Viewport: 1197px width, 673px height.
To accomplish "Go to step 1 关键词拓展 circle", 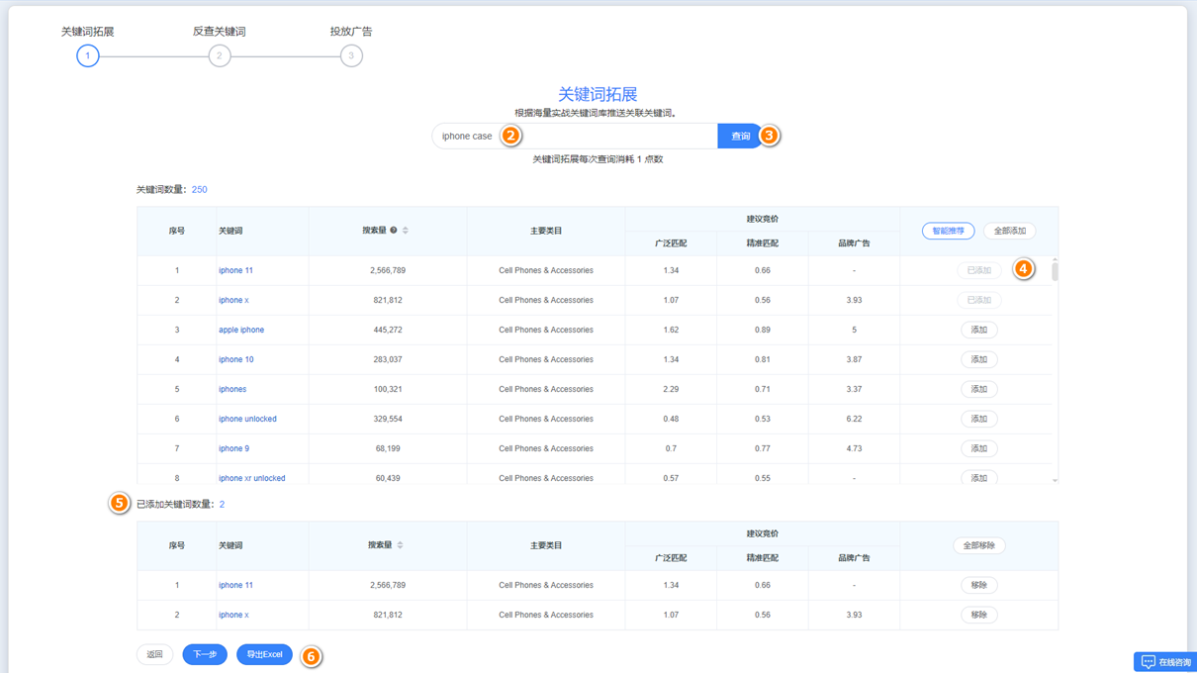I will pos(88,56).
